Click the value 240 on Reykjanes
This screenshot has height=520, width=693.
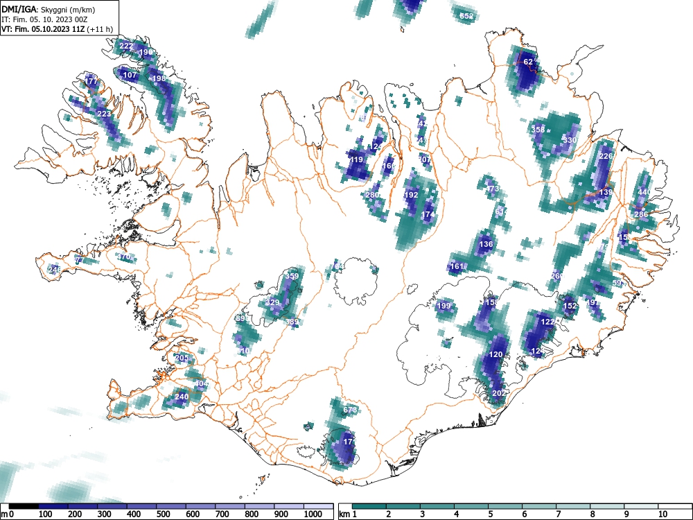(182, 397)
